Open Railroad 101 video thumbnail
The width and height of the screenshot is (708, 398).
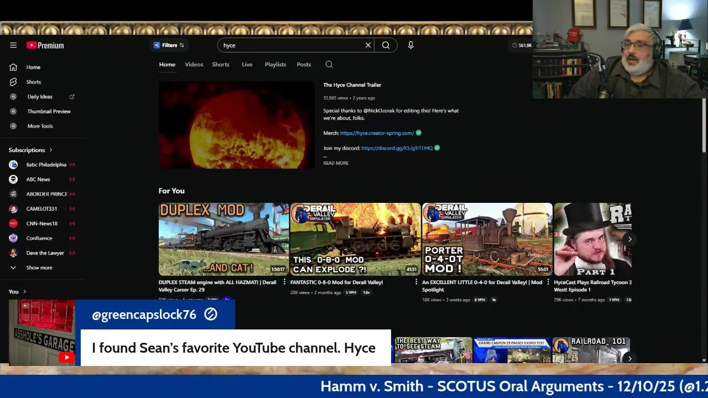tap(591, 350)
